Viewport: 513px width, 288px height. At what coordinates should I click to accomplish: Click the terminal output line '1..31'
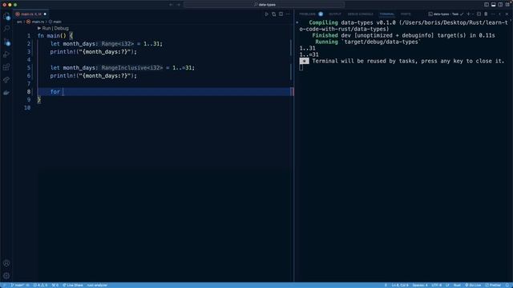pos(308,48)
